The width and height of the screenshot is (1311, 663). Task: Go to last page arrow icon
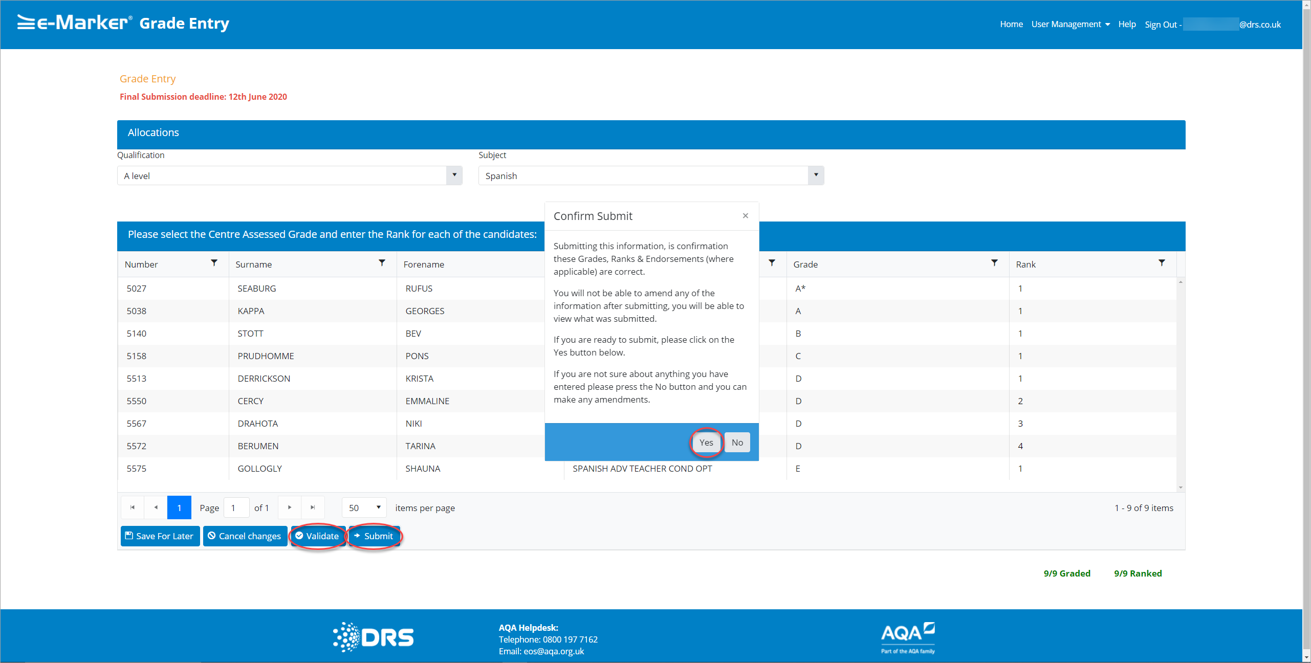tap(313, 507)
